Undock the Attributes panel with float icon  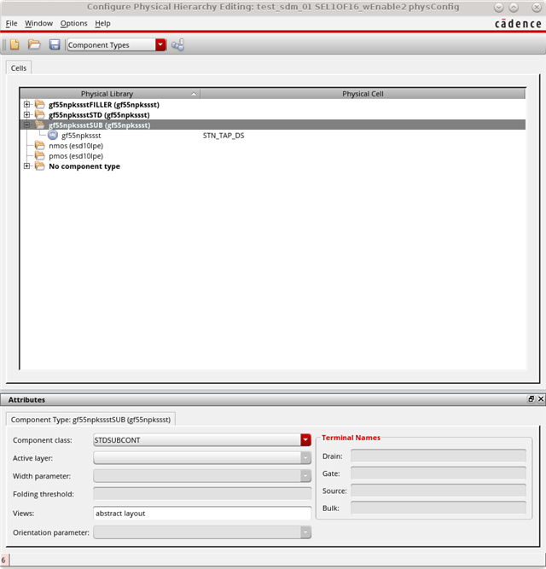point(530,399)
